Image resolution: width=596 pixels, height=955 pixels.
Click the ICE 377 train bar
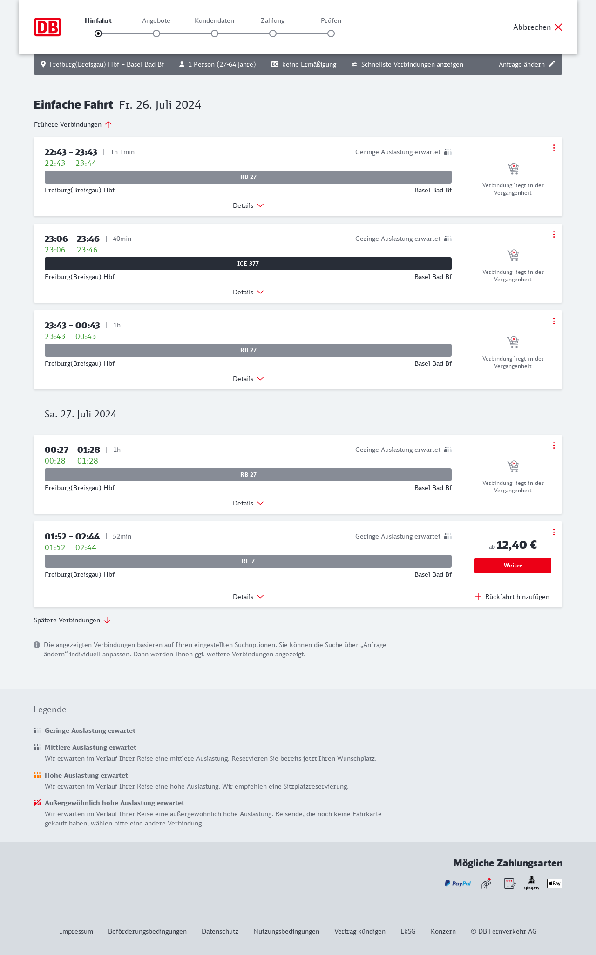pyautogui.click(x=248, y=264)
